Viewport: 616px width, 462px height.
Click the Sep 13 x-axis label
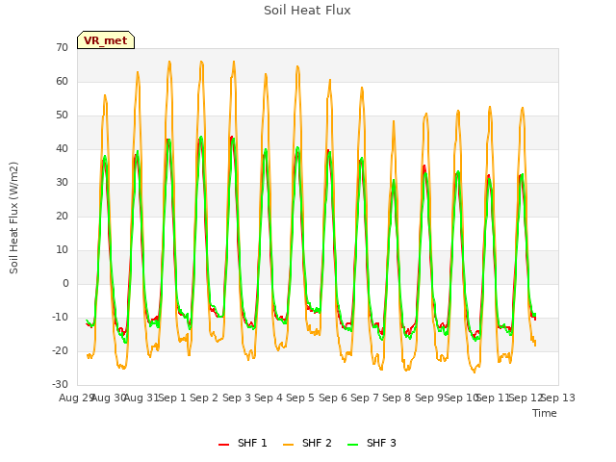pos(558,398)
